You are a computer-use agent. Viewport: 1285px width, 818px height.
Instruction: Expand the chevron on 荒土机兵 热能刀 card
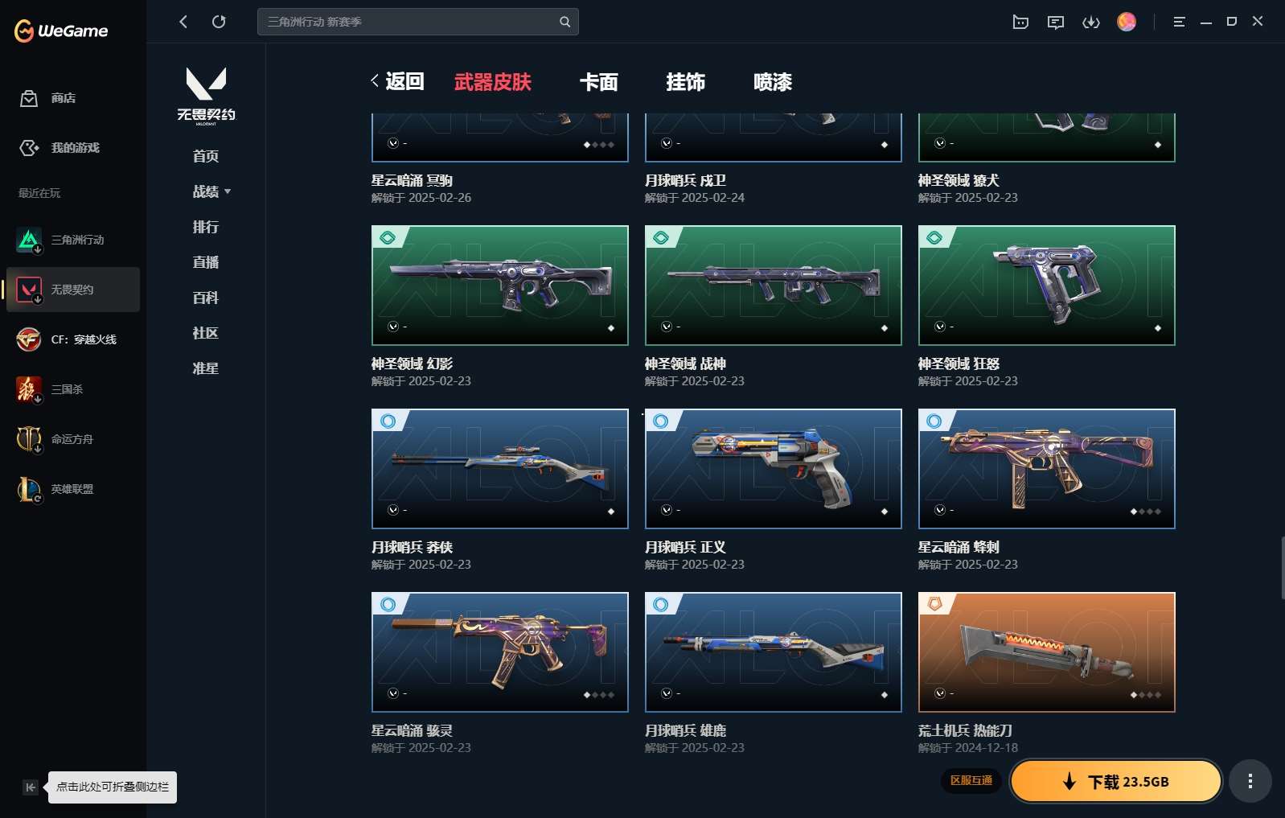[940, 693]
